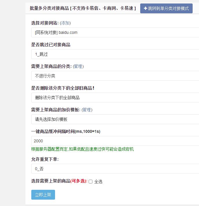
Task: Click the 全选 label text
Action: (98, 181)
